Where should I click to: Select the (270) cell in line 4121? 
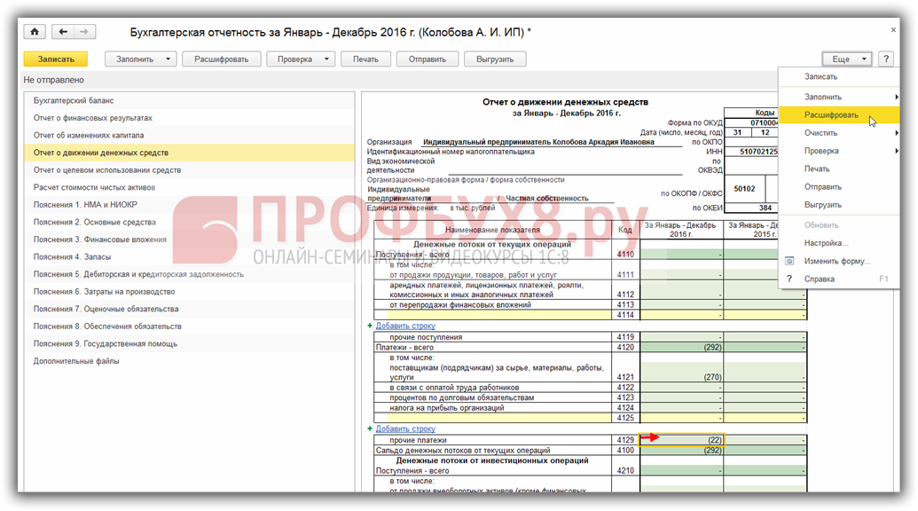682,373
